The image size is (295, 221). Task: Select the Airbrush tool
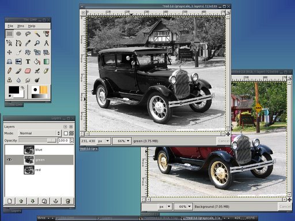37,71
